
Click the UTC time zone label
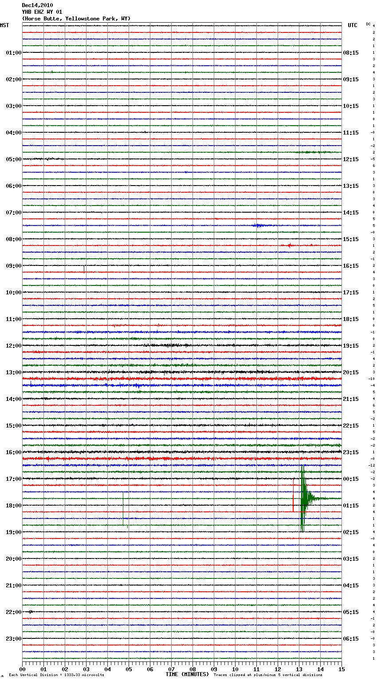point(353,25)
